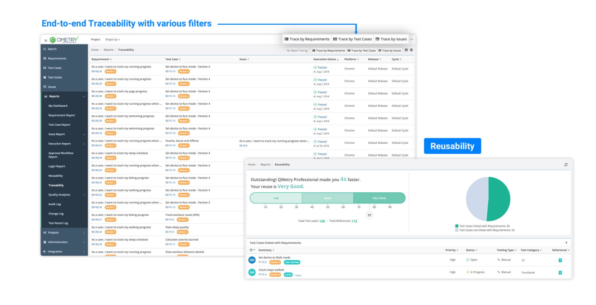Sort by Execution Status column
Viewport: 596px width, 305px height.
click(326, 59)
